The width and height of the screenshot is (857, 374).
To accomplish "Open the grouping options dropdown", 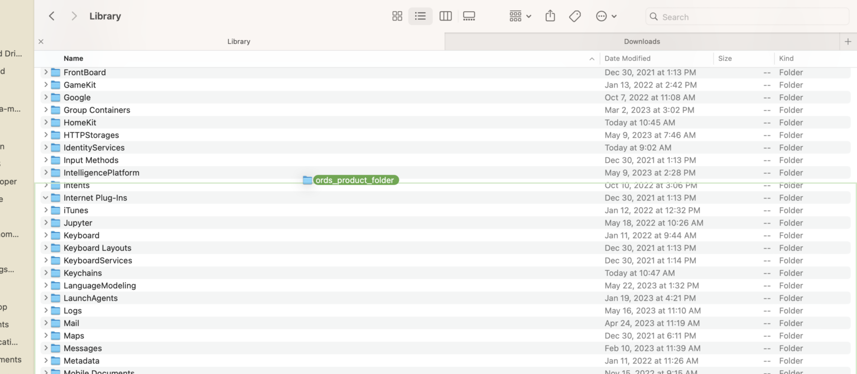I will [519, 16].
